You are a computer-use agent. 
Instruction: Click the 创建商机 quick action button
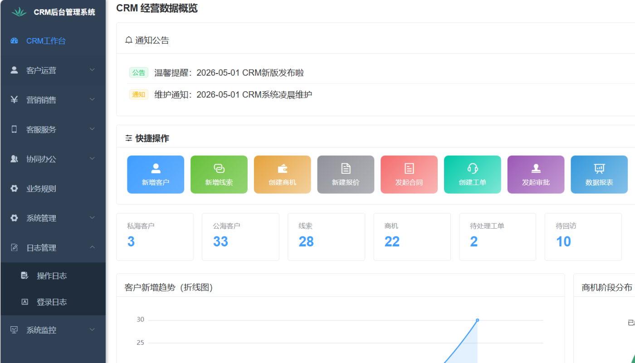tap(283, 175)
